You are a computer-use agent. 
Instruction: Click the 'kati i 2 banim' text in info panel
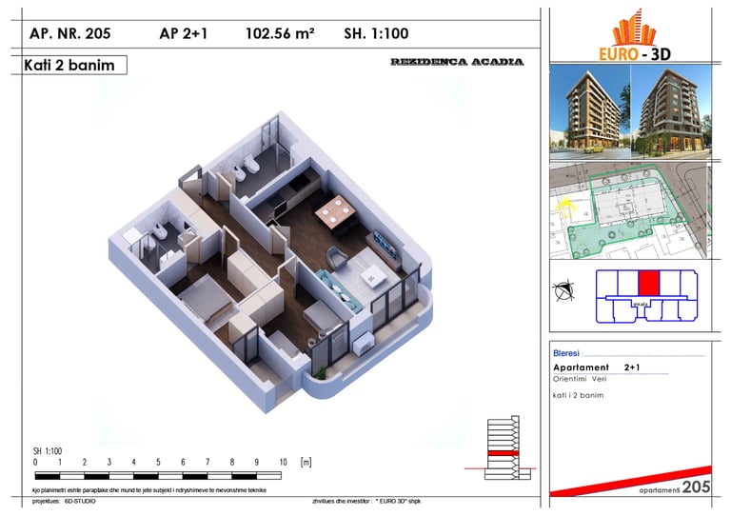point(578,395)
